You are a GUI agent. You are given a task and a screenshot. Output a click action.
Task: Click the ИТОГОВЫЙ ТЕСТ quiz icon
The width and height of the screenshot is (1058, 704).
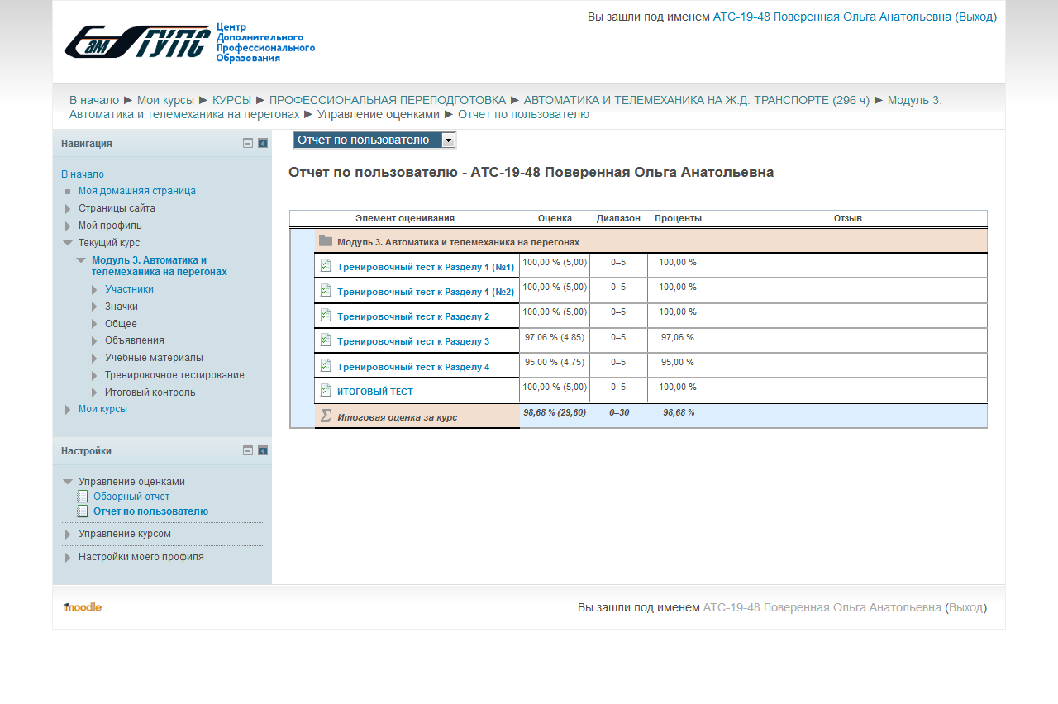pos(326,390)
